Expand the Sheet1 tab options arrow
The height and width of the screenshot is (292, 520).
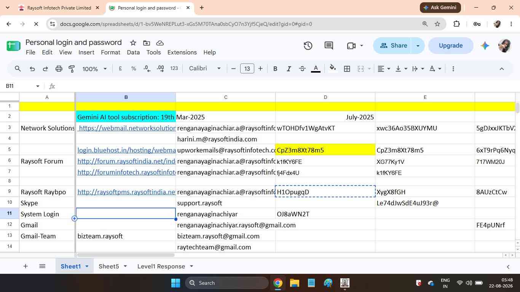tap(87, 266)
